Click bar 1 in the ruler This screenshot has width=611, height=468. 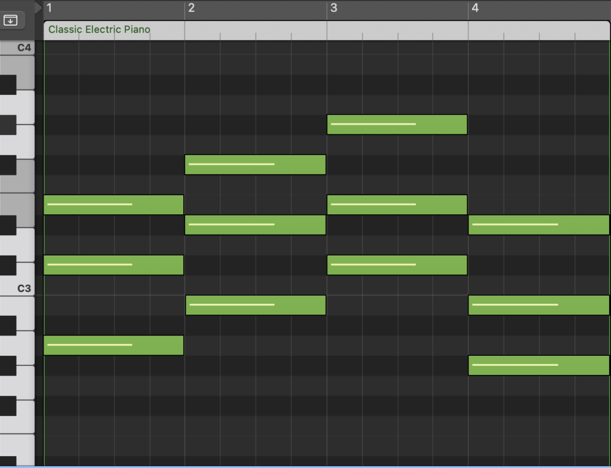click(x=50, y=8)
